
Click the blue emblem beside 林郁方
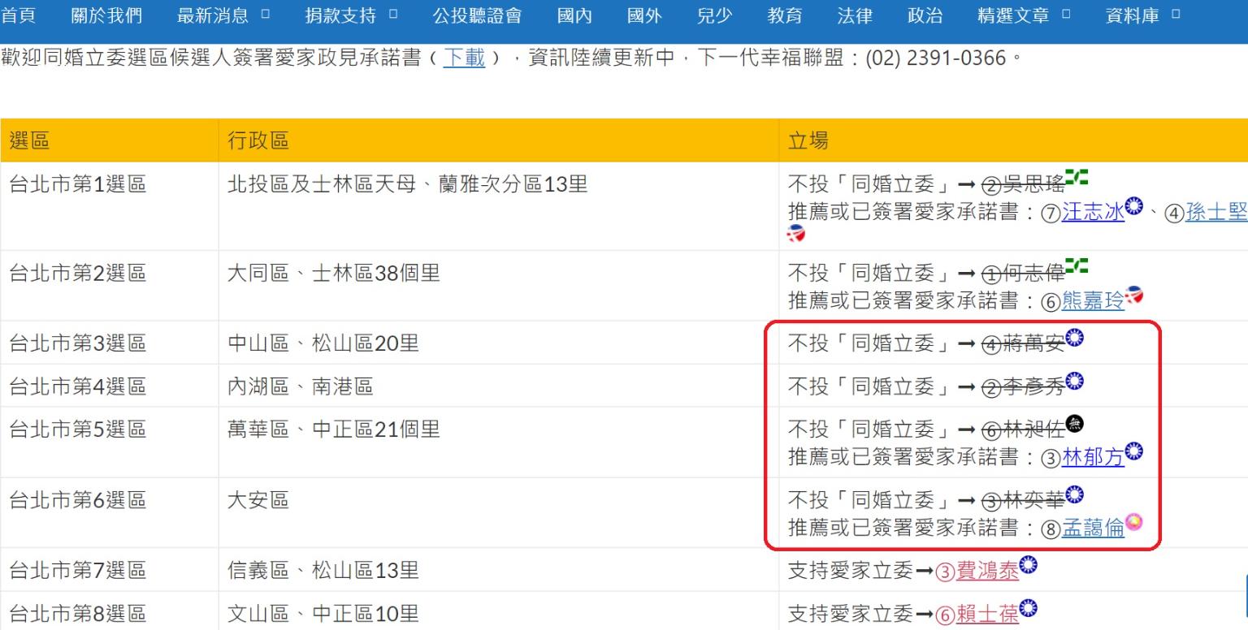(x=1134, y=451)
